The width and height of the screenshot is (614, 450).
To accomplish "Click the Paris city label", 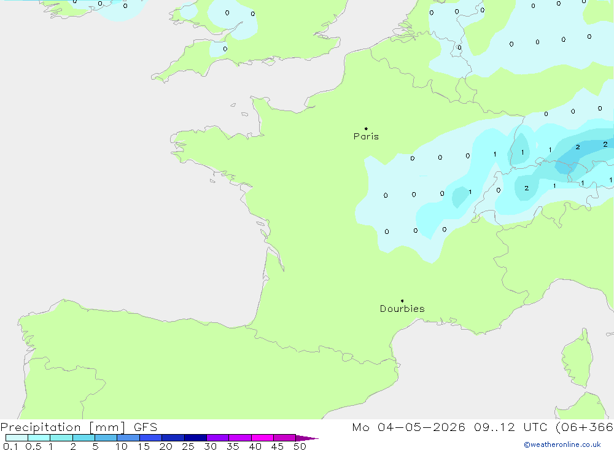I will [366, 136].
